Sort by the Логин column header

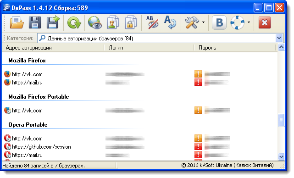(149, 48)
